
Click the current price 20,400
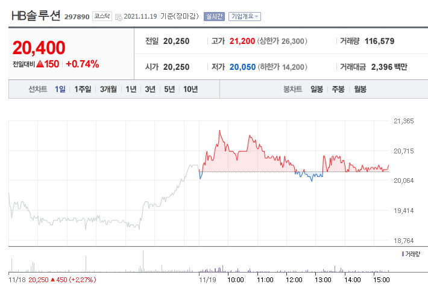39,48
